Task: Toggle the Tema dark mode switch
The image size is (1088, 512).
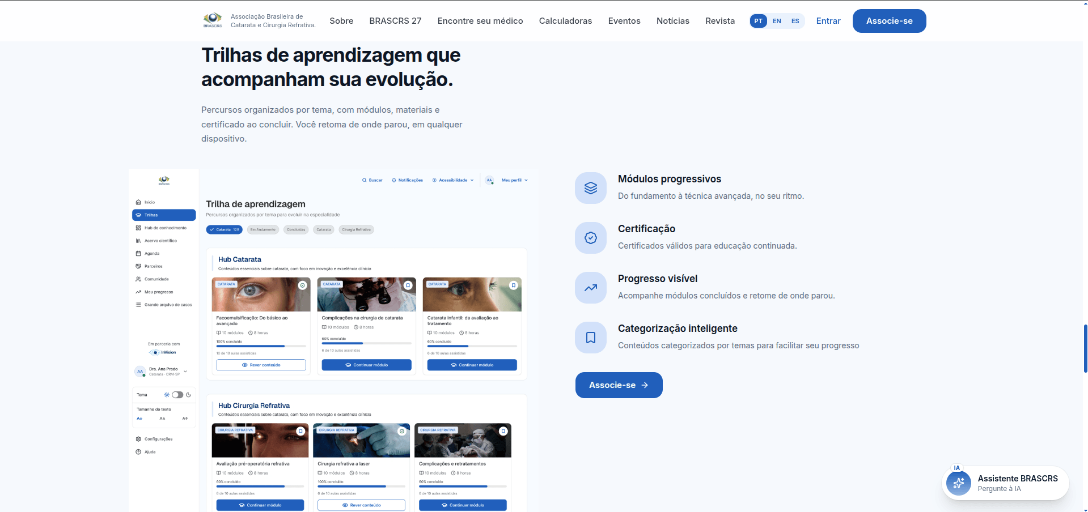Action: 177,395
